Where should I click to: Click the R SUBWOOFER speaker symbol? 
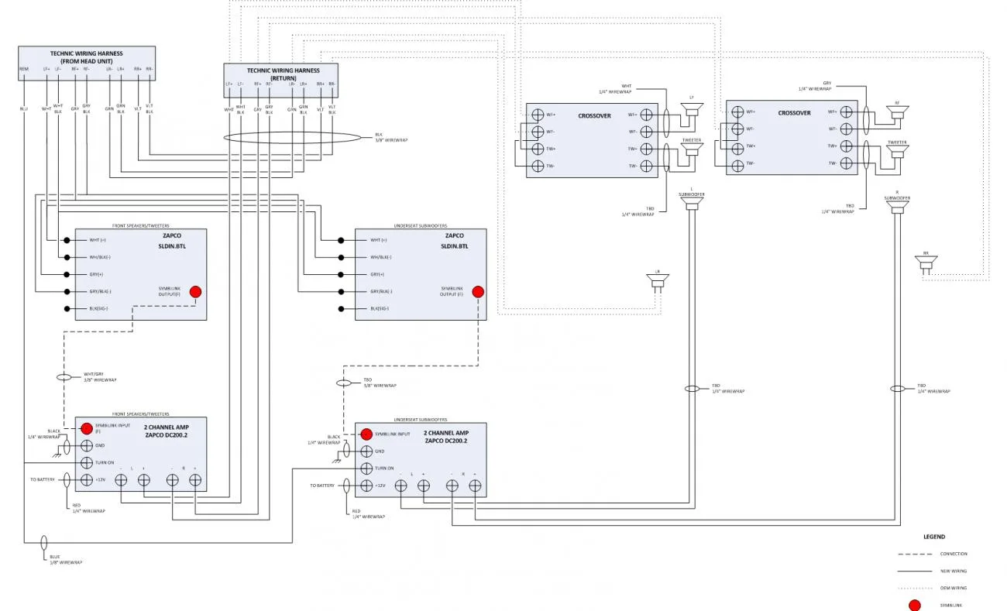[x=897, y=206]
